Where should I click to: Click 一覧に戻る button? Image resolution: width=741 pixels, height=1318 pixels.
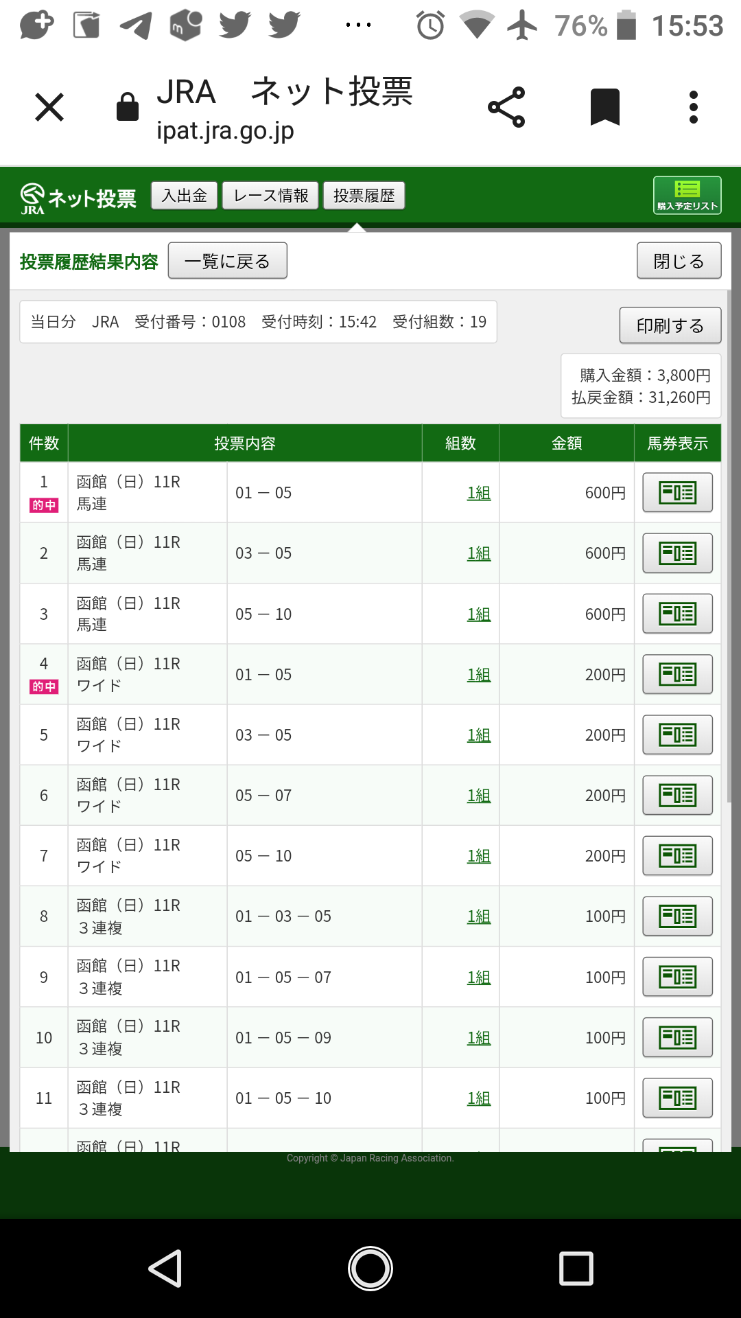pos(227,261)
